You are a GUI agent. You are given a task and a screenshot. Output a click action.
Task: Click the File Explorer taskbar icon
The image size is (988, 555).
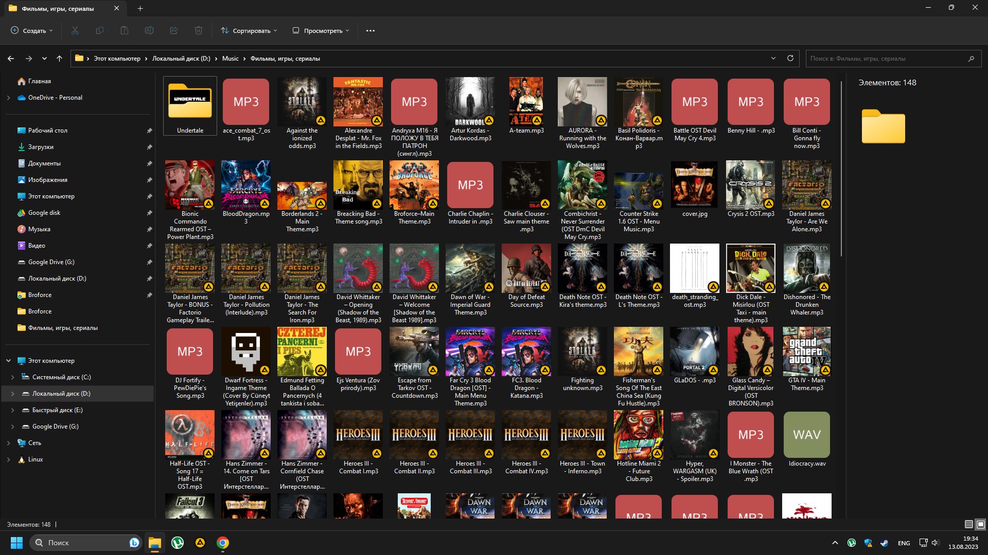point(155,543)
